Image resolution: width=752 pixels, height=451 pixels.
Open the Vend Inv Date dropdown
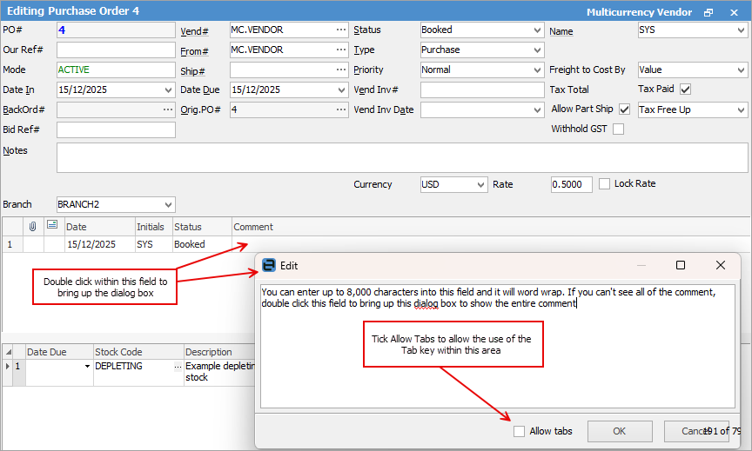pos(537,110)
